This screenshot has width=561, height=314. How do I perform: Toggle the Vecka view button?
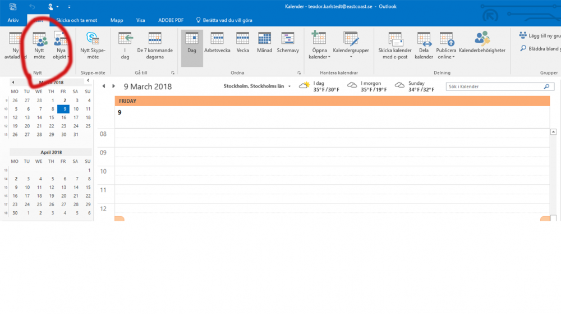[242, 43]
